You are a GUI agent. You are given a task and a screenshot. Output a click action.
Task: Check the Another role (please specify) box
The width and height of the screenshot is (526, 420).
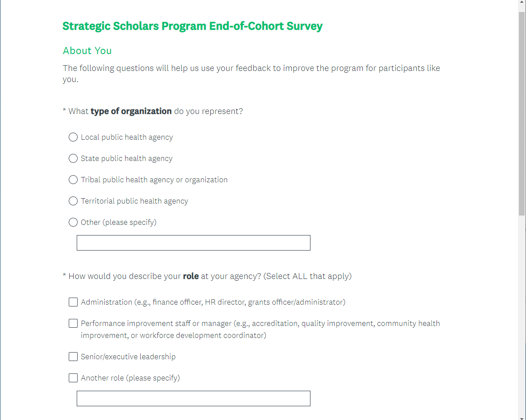point(73,378)
